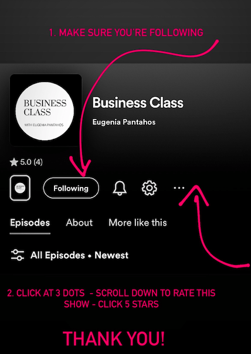
Task: Click the pink THANK YOU! text
Action: coord(114,338)
